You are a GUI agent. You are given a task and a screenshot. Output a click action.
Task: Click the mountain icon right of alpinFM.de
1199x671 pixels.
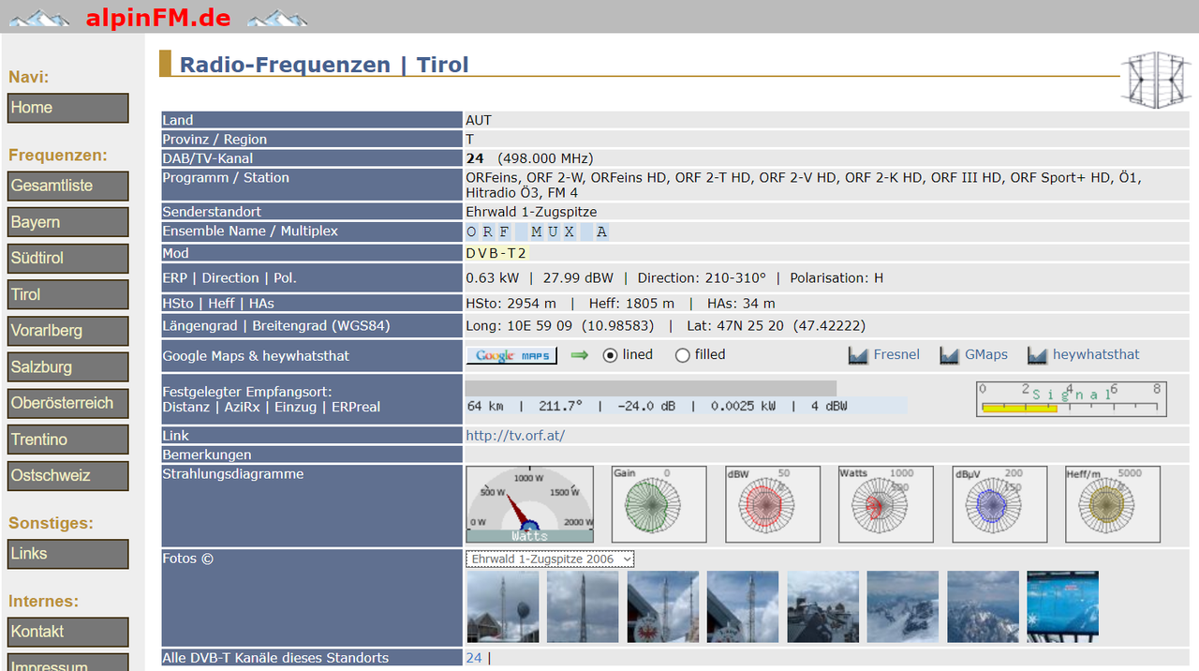277,18
